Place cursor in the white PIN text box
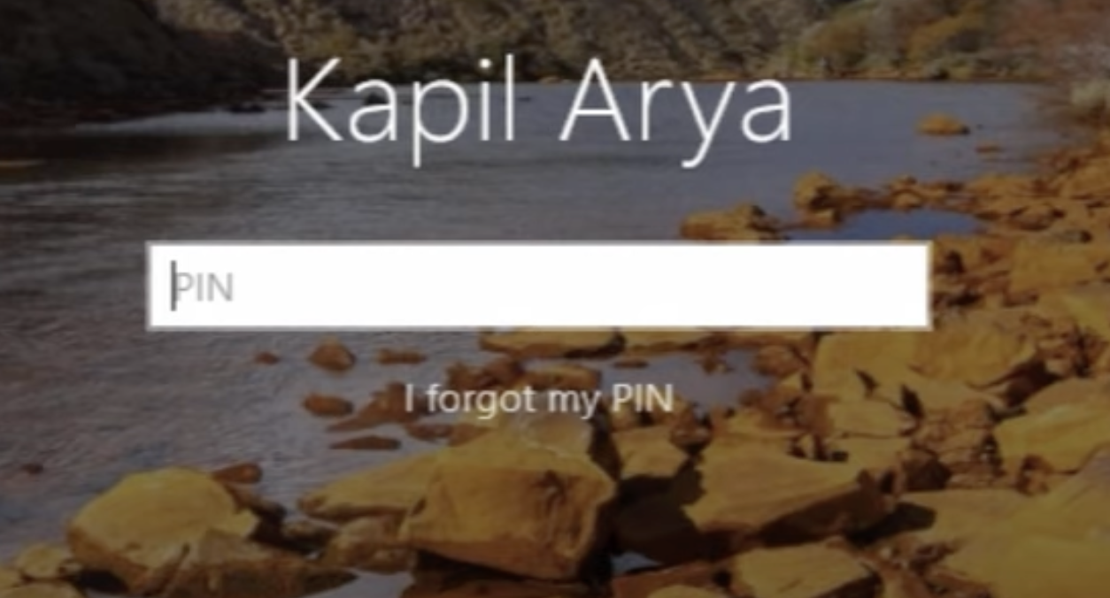This screenshot has height=598, width=1110. point(538,286)
